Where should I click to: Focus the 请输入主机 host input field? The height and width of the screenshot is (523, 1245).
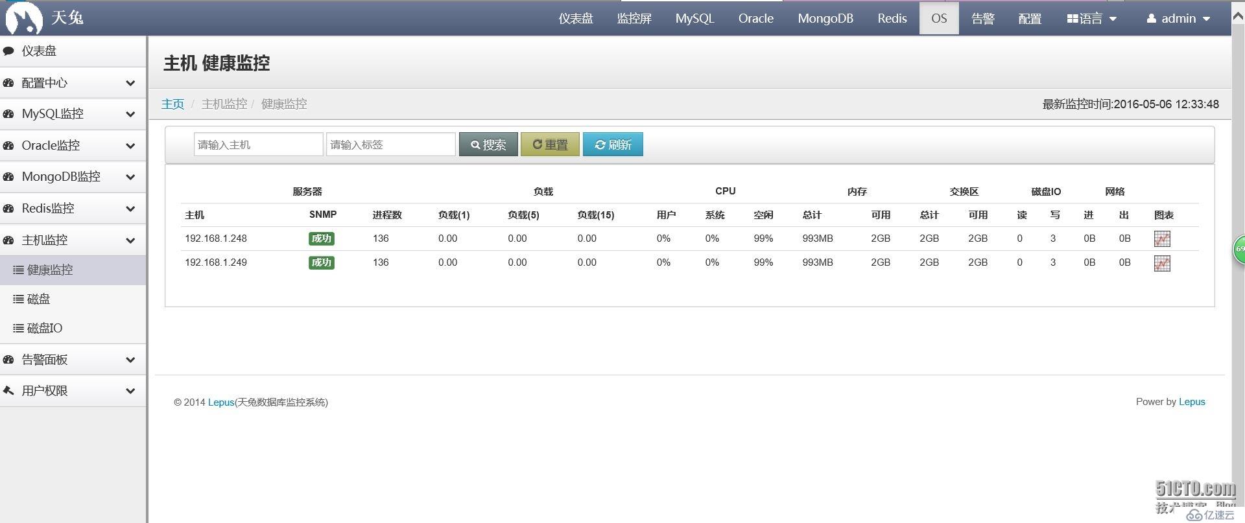click(258, 145)
